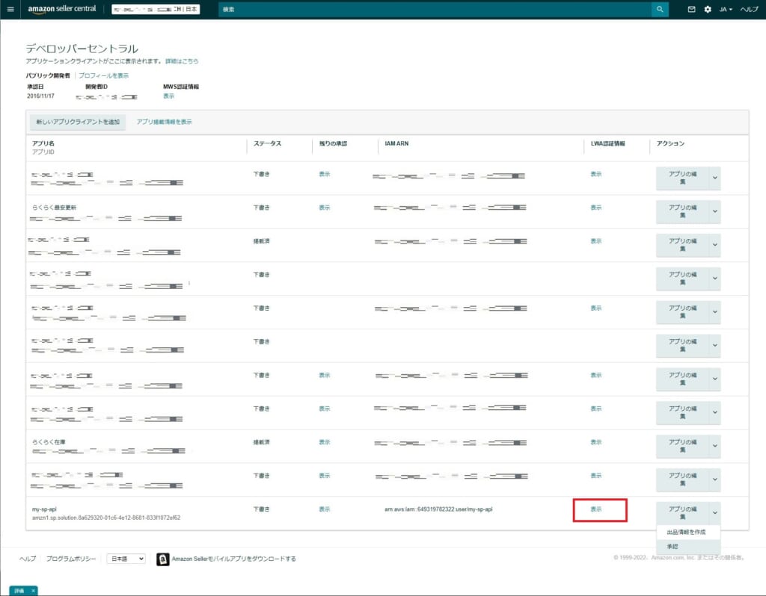Show LWA認証情報 for らくらく最安更新
Image resolution: width=766 pixels, height=596 pixels.
(x=596, y=208)
